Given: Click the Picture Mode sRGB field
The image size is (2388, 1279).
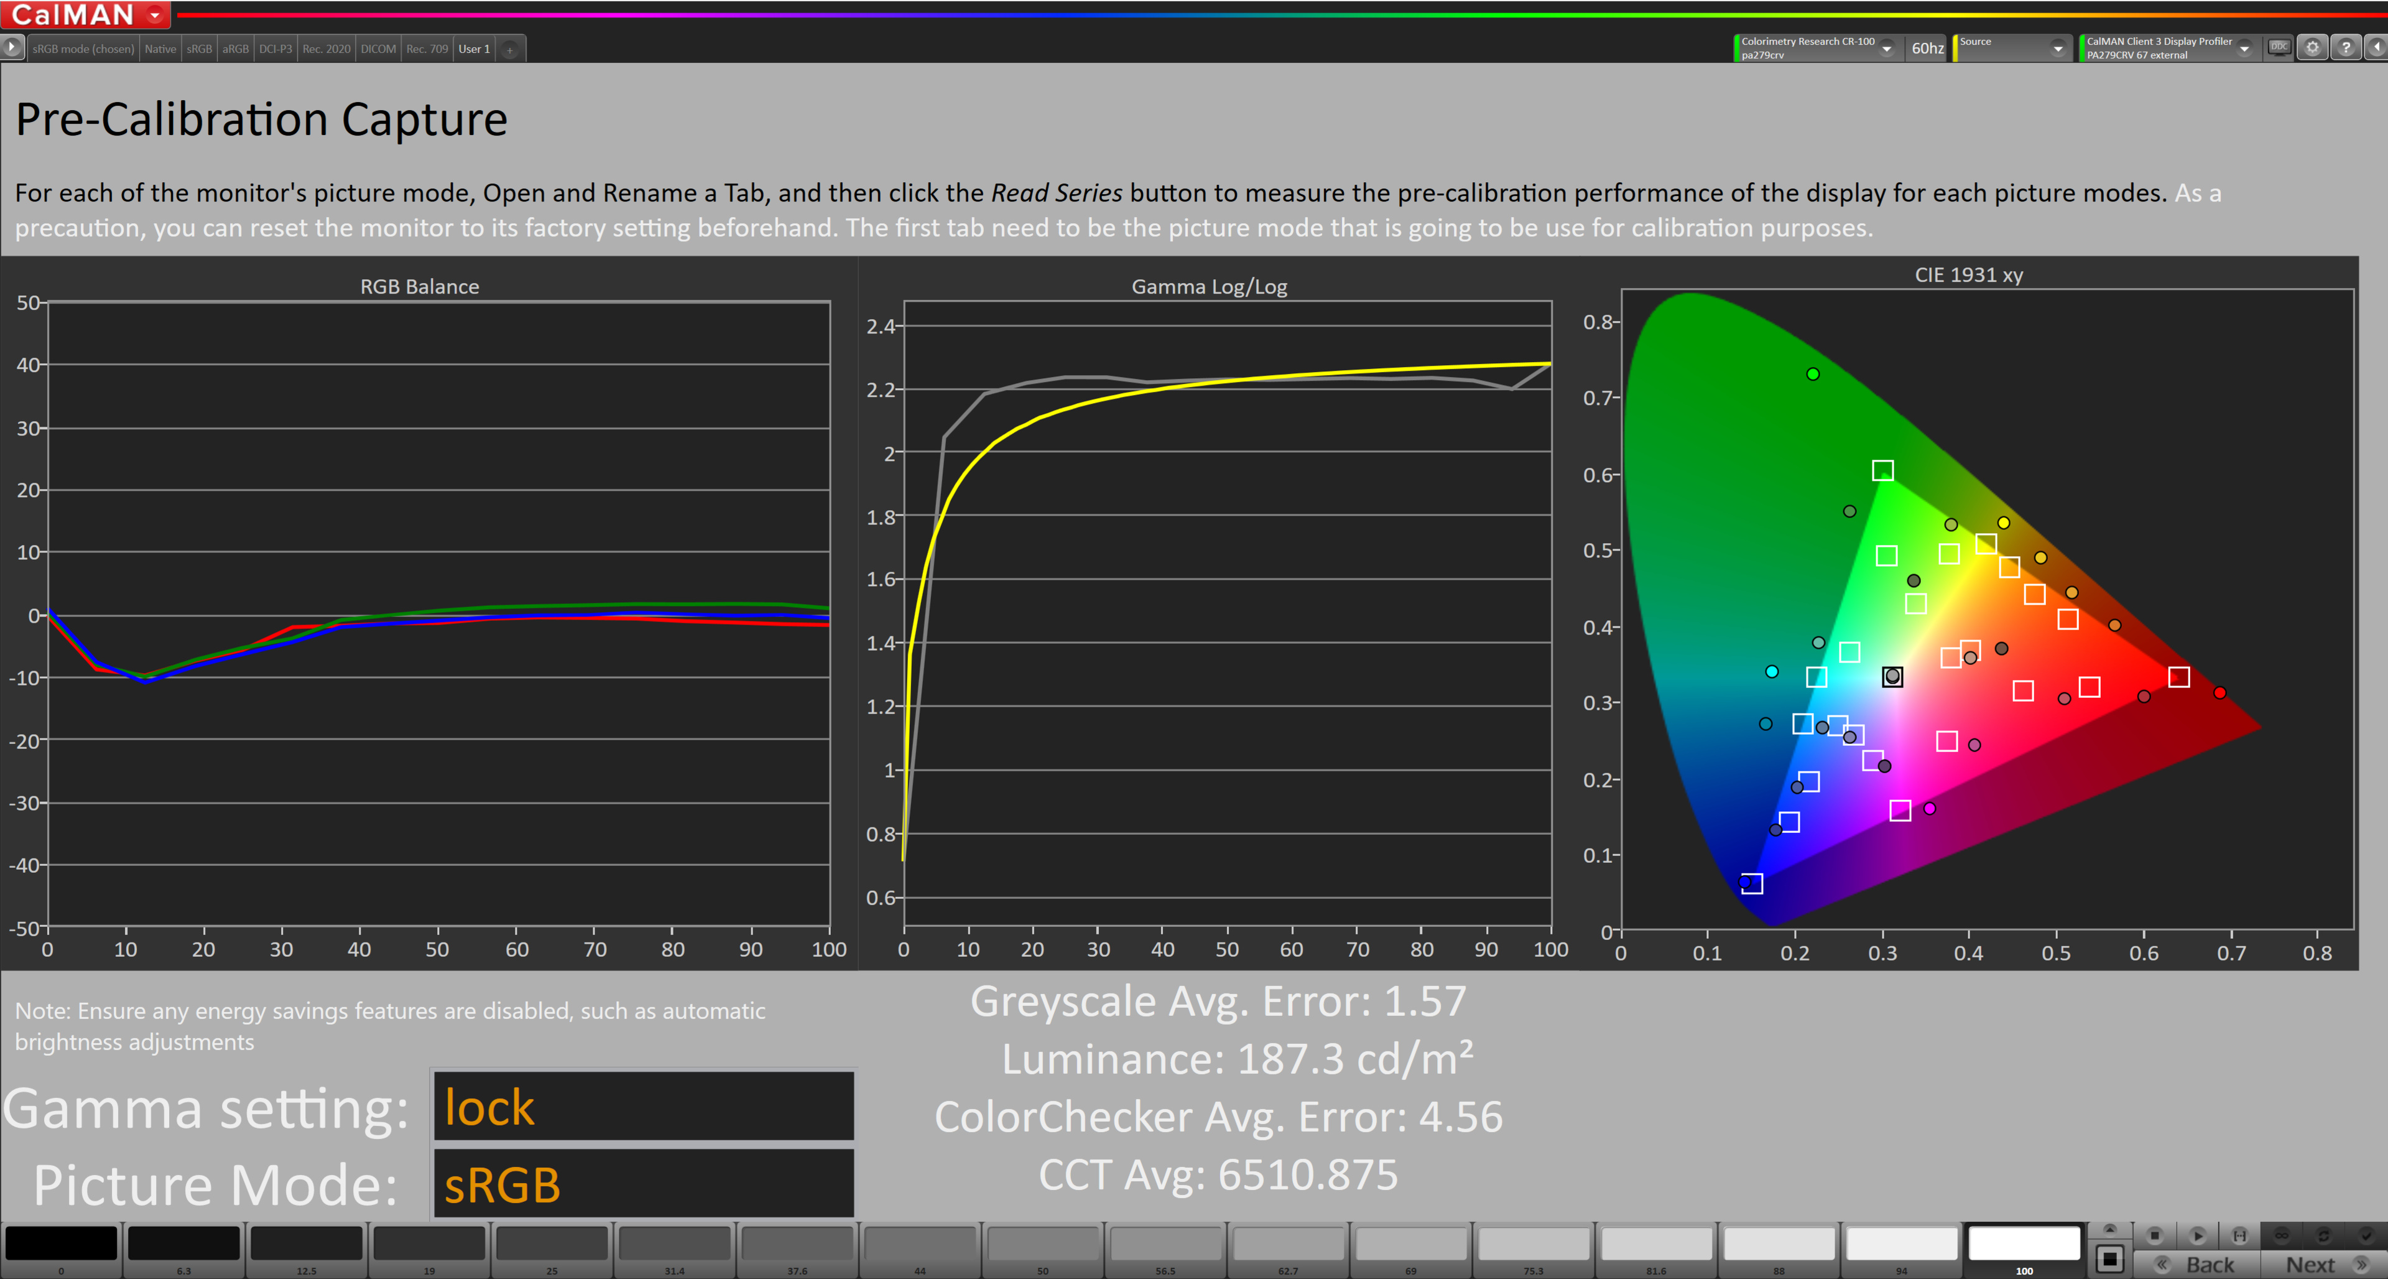Looking at the screenshot, I should tap(644, 1184).
